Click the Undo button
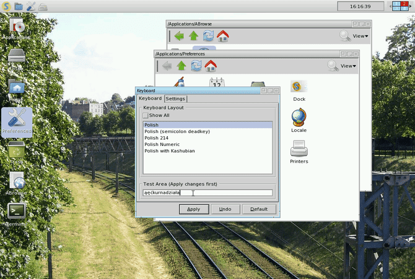Screen dimensions: 415x279 pos(225,209)
